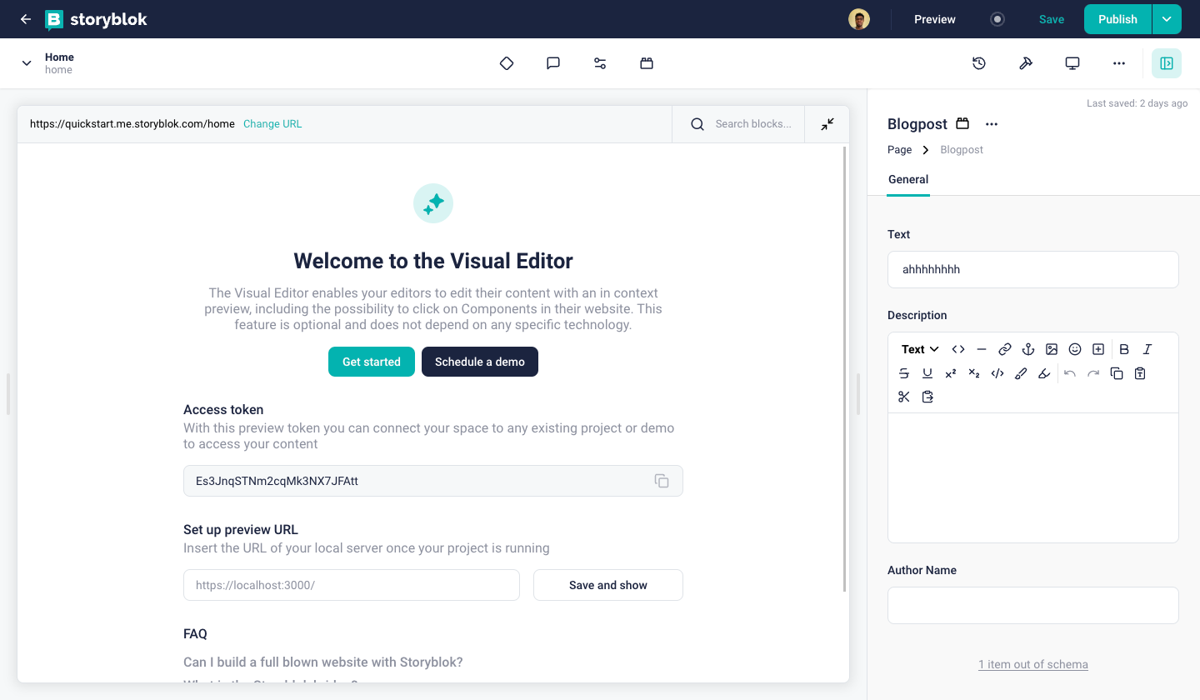Click the undo arrow in the editor
Viewport: 1200px width, 700px height.
[1070, 373]
